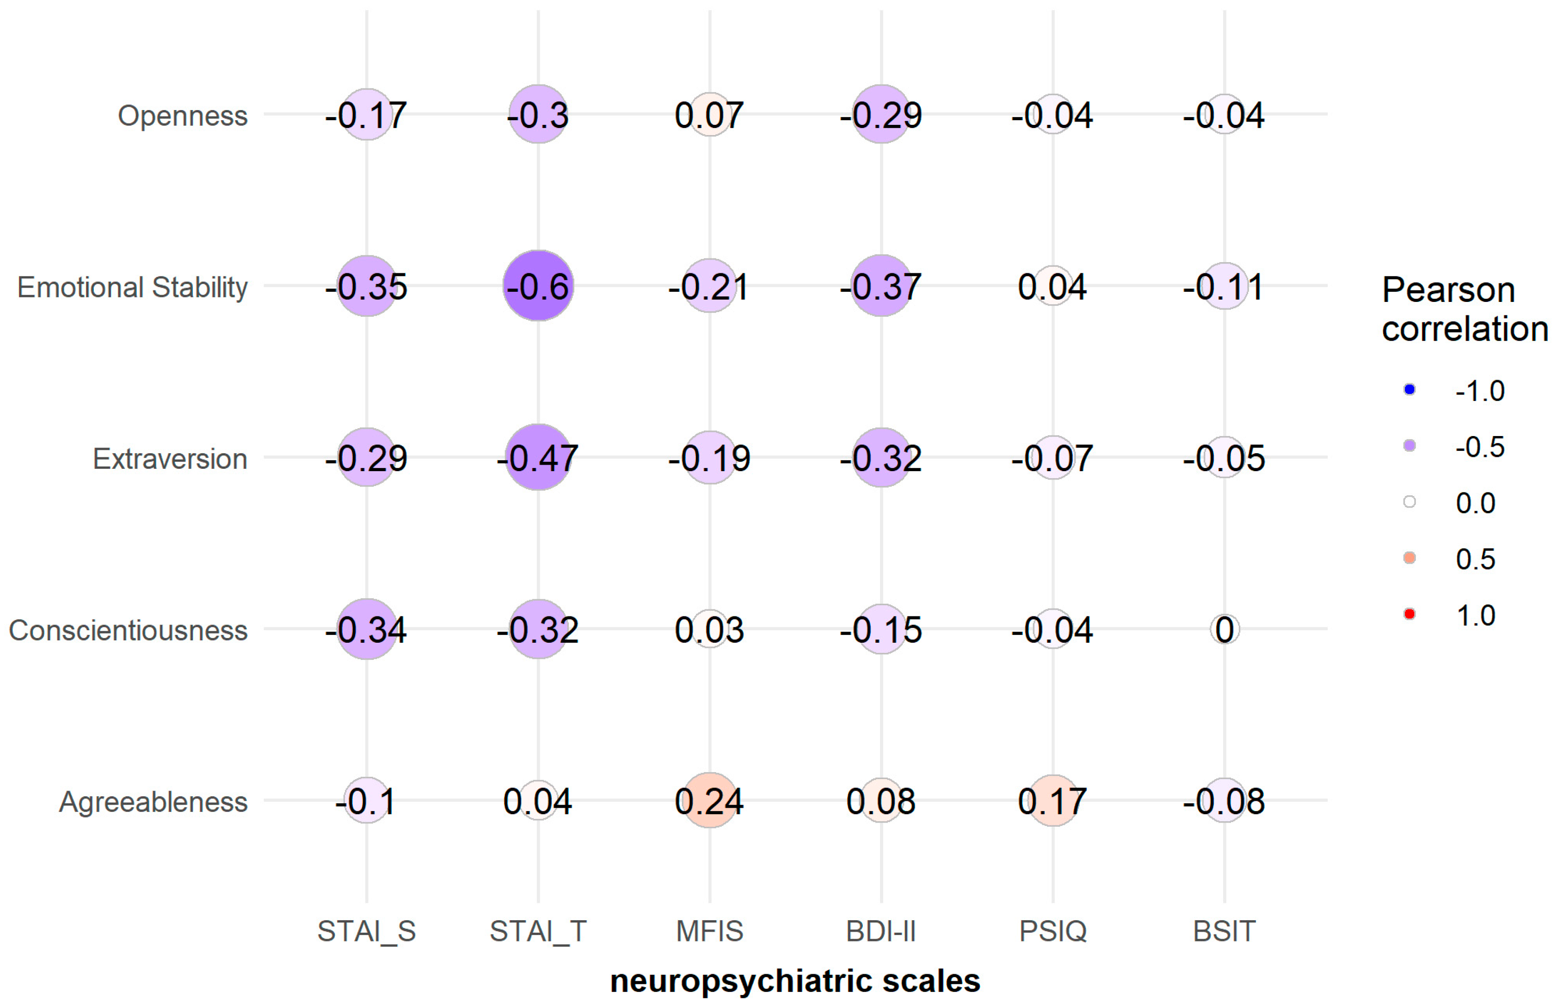
Task: Click the Pearson correlation legend title
Action: 1464,309
